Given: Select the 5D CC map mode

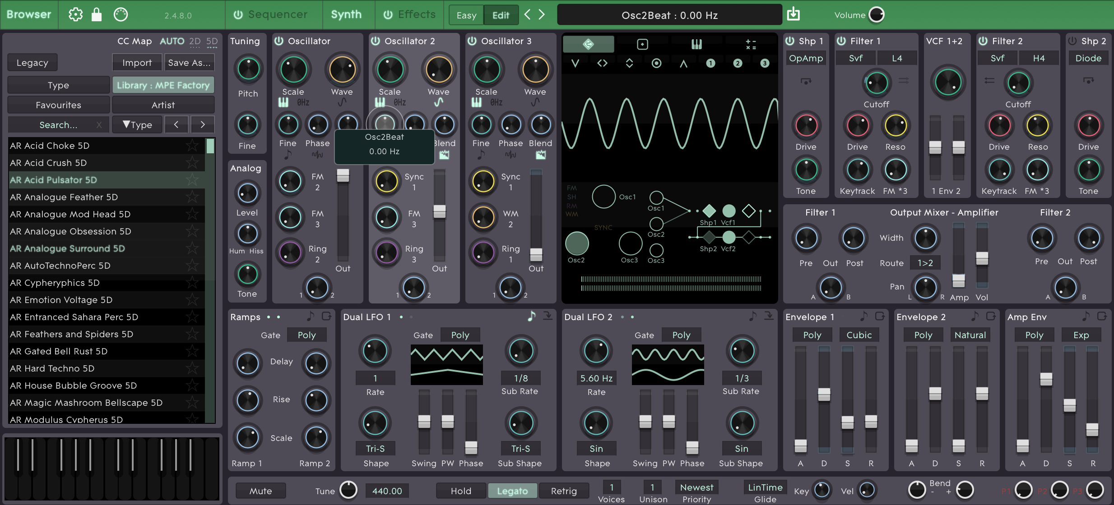Looking at the screenshot, I should pos(212,41).
